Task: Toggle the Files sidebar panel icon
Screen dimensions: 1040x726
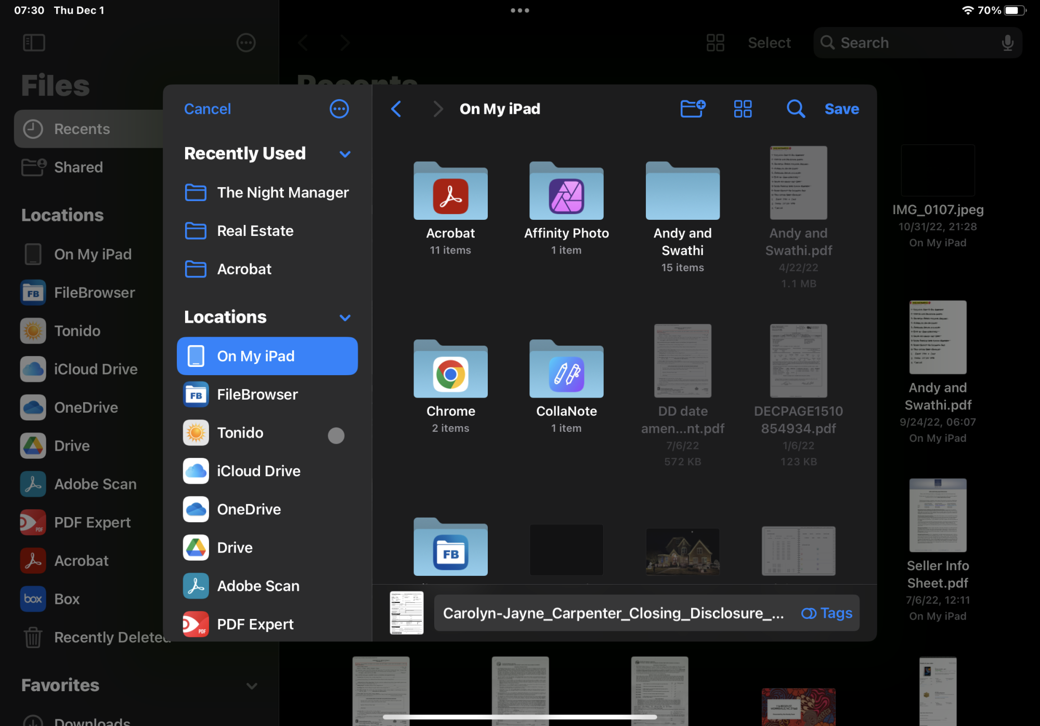Action: (x=34, y=43)
